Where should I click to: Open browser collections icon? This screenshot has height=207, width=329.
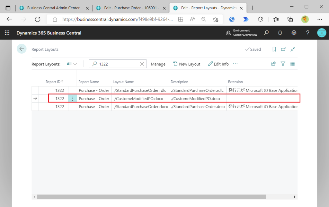290,19
